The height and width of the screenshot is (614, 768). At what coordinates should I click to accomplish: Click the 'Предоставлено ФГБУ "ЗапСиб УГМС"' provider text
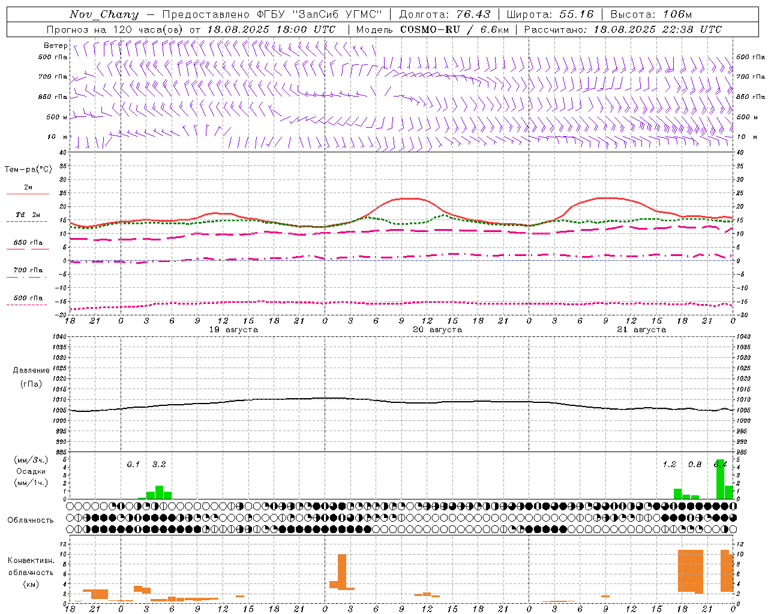pyautogui.click(x=272, y=14)
